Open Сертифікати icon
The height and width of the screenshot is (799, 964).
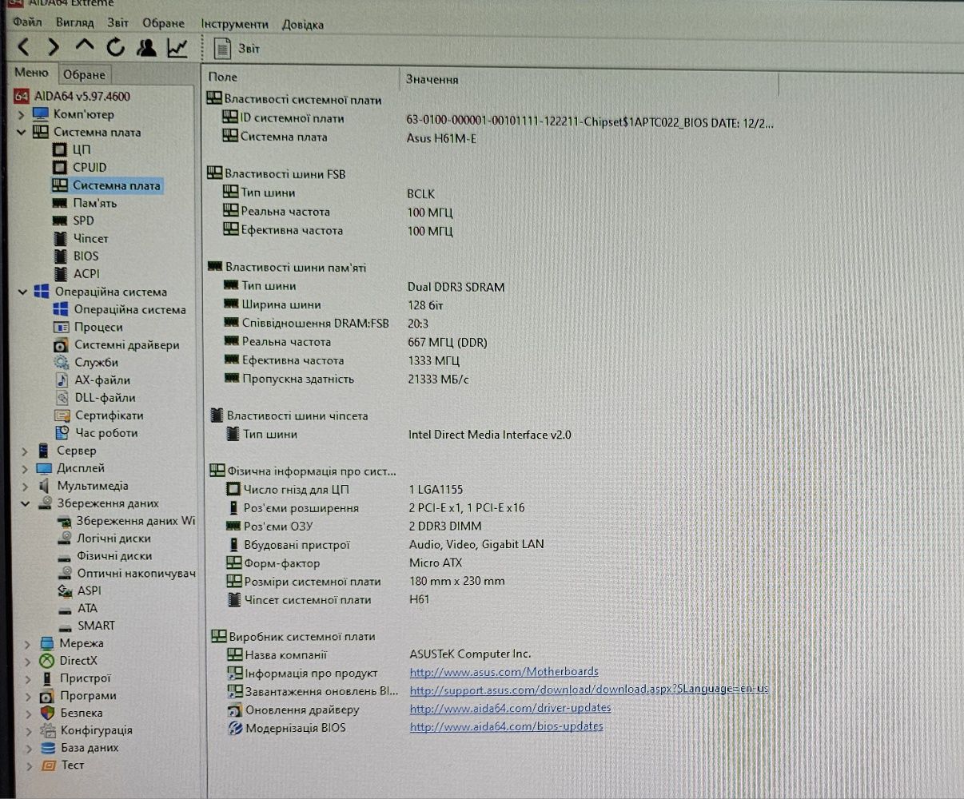[62, 415]
